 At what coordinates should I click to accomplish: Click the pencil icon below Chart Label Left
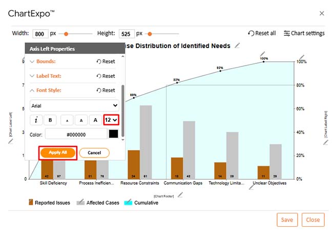pos(10,139)
